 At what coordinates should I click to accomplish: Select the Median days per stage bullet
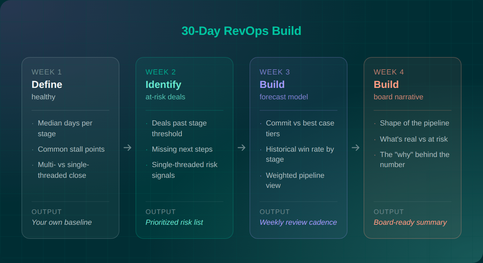65,128
